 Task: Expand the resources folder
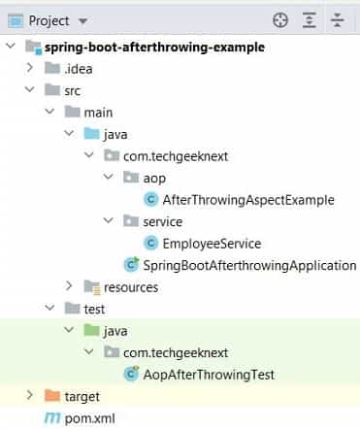69,286
